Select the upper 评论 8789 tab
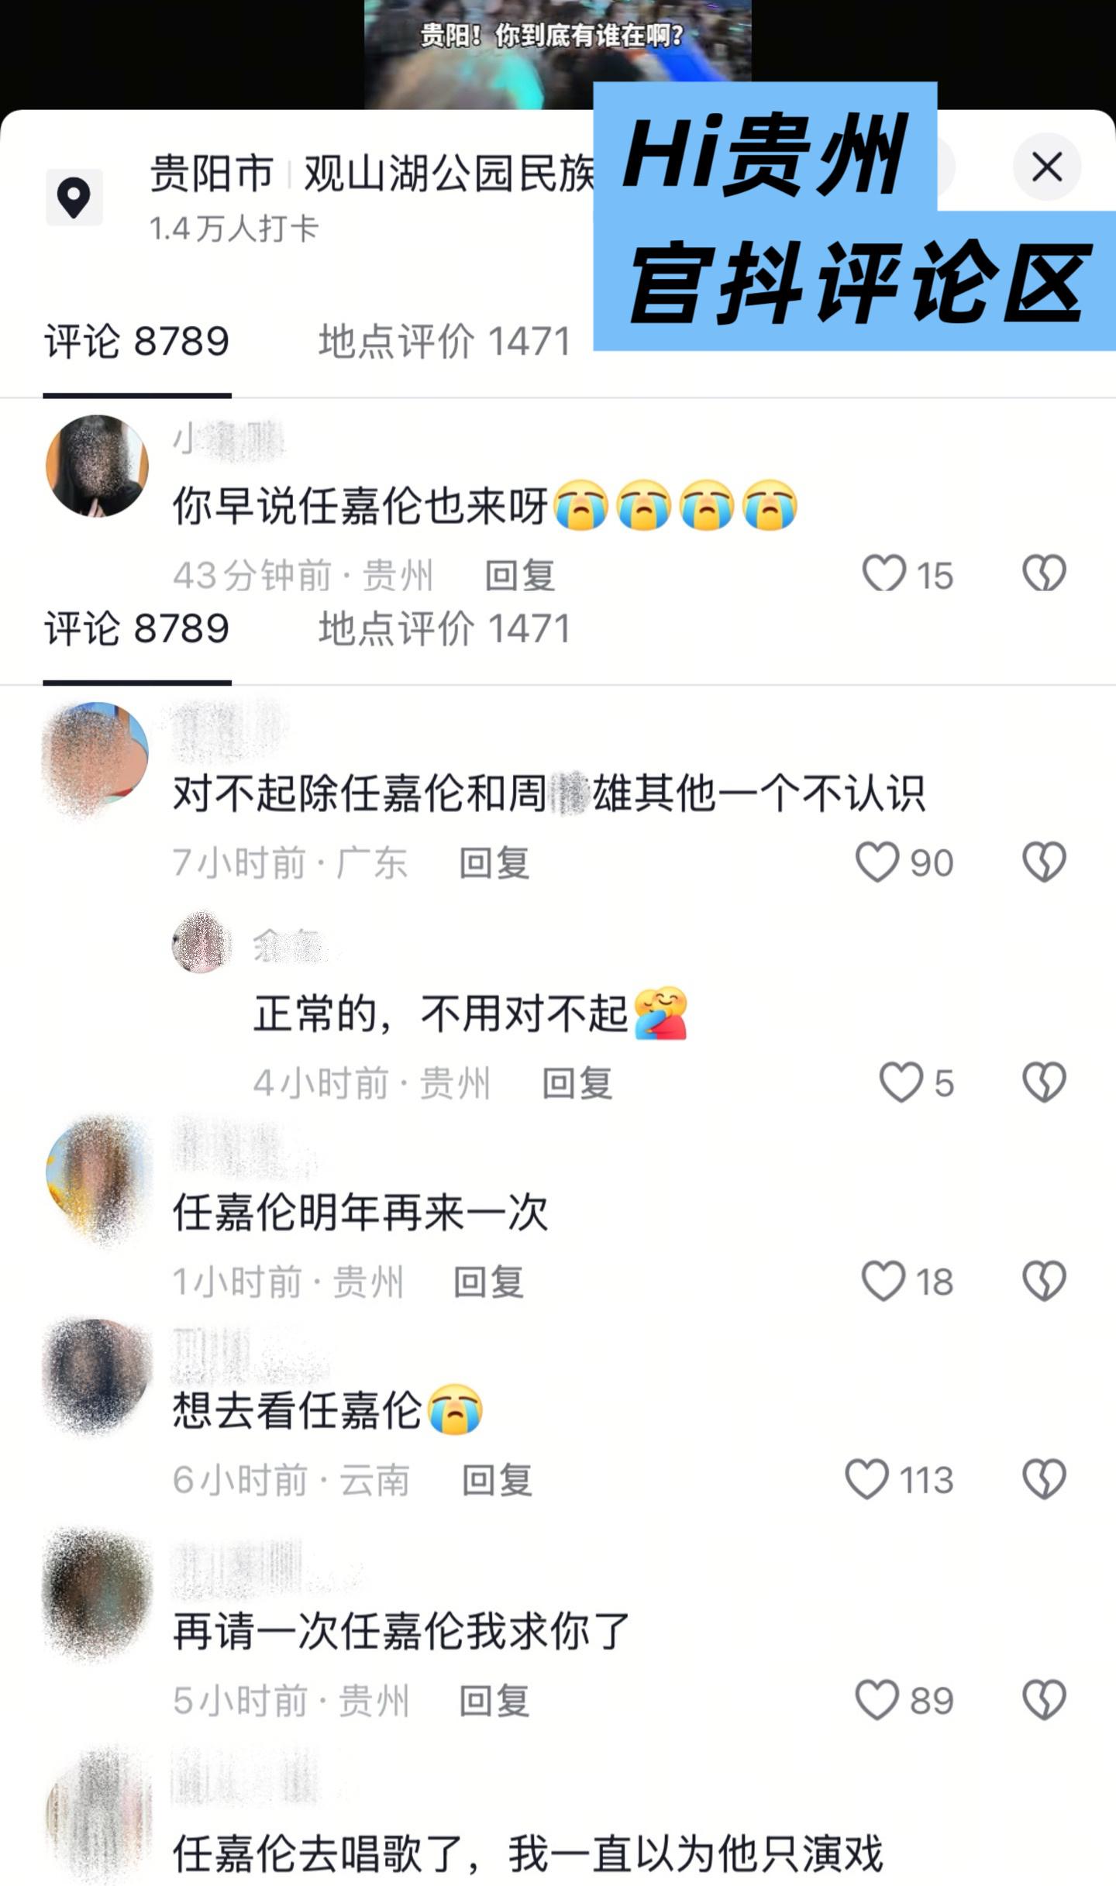The image size is (1116, 1886). pyautogui.click(x=137, y=342)
